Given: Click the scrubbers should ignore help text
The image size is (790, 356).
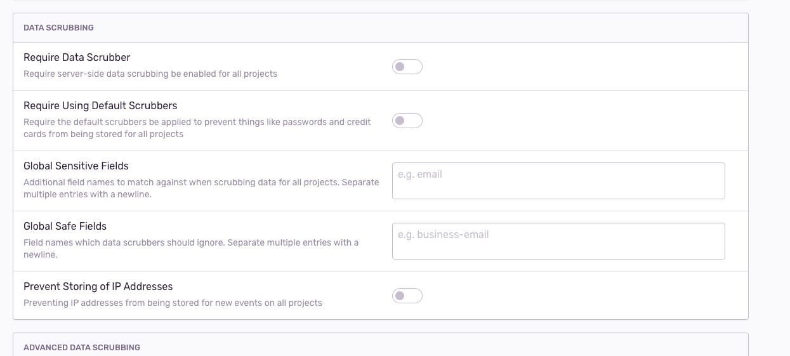Looking at the screenshot, I should [191, 248].
